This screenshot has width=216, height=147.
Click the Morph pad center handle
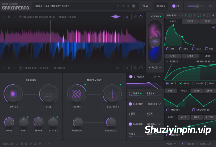[x=155, y=42]
